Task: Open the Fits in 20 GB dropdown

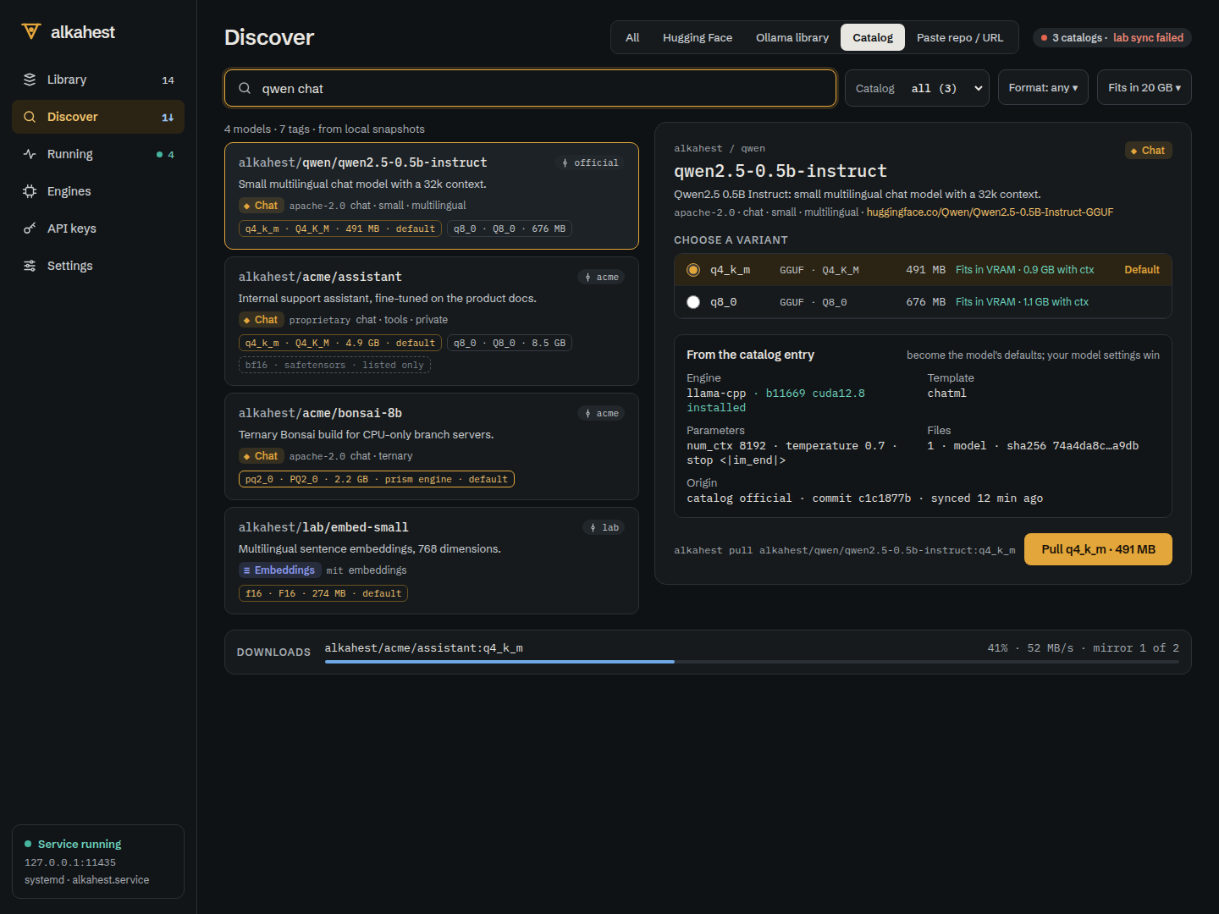Action: point(1144,88)
